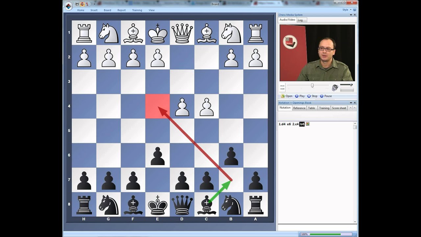Close the Chess Media System panel
This screenshot has width=421, height=237.
[355, 15]
